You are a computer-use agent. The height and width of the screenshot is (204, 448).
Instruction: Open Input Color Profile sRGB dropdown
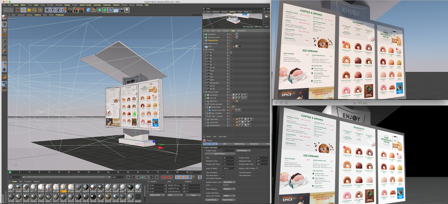tap(229, 196)
